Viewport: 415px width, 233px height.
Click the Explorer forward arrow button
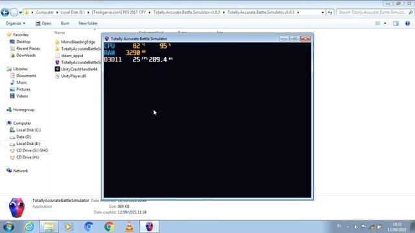[x=14, y=12]
